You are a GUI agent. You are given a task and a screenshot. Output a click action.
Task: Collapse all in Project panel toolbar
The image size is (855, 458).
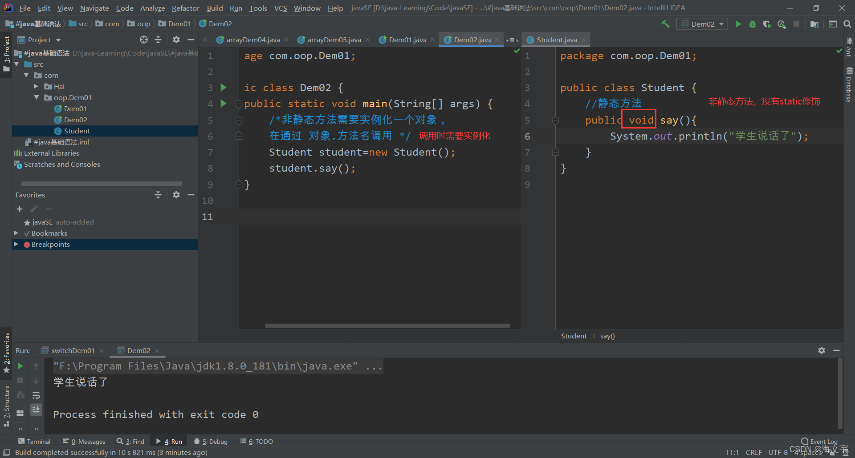158,40
